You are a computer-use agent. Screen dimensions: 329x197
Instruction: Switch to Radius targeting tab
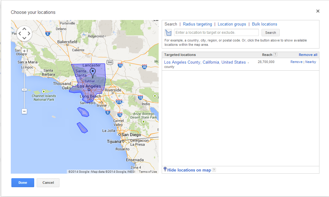click(x=197, y=24)
